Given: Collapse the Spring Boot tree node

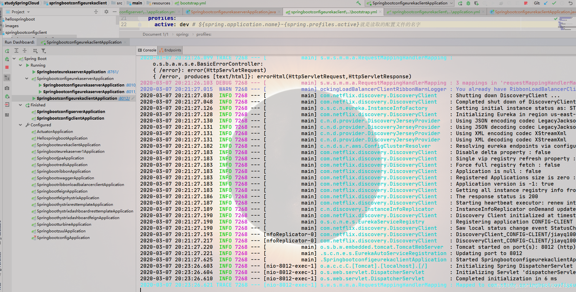Looking at the screenshot, I should [x=14, y=59].
